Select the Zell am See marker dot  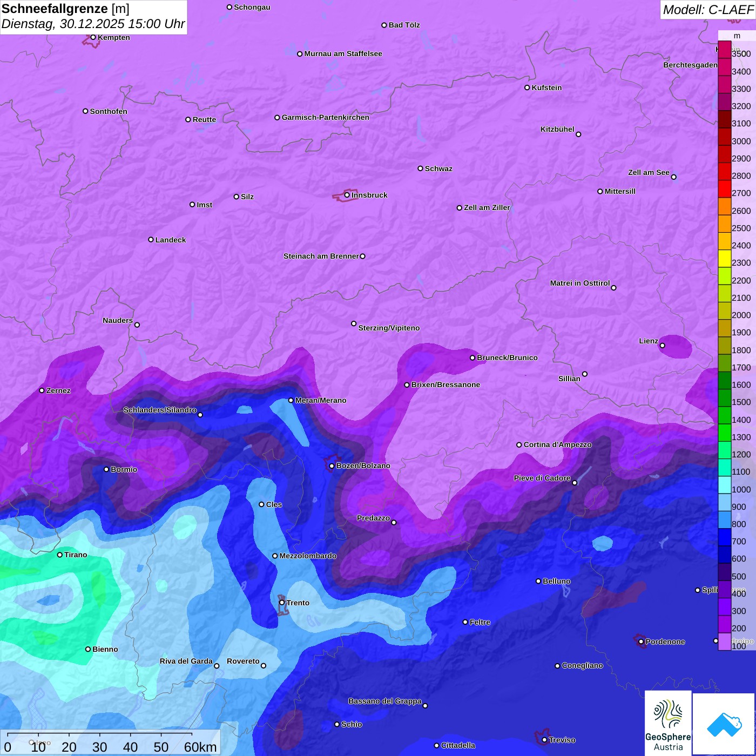tap(673, 177)
